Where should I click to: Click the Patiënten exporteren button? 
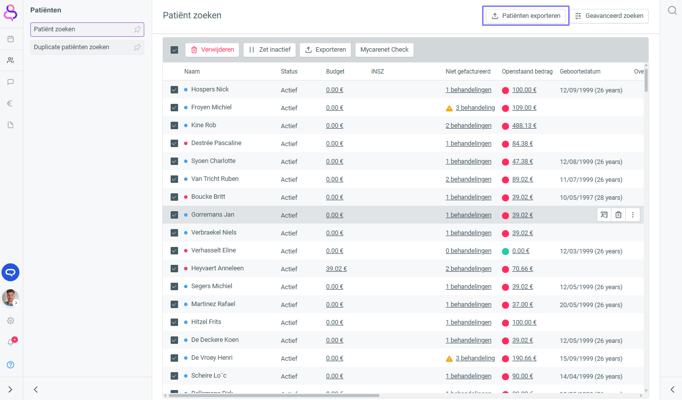click(x=526, y=16)
